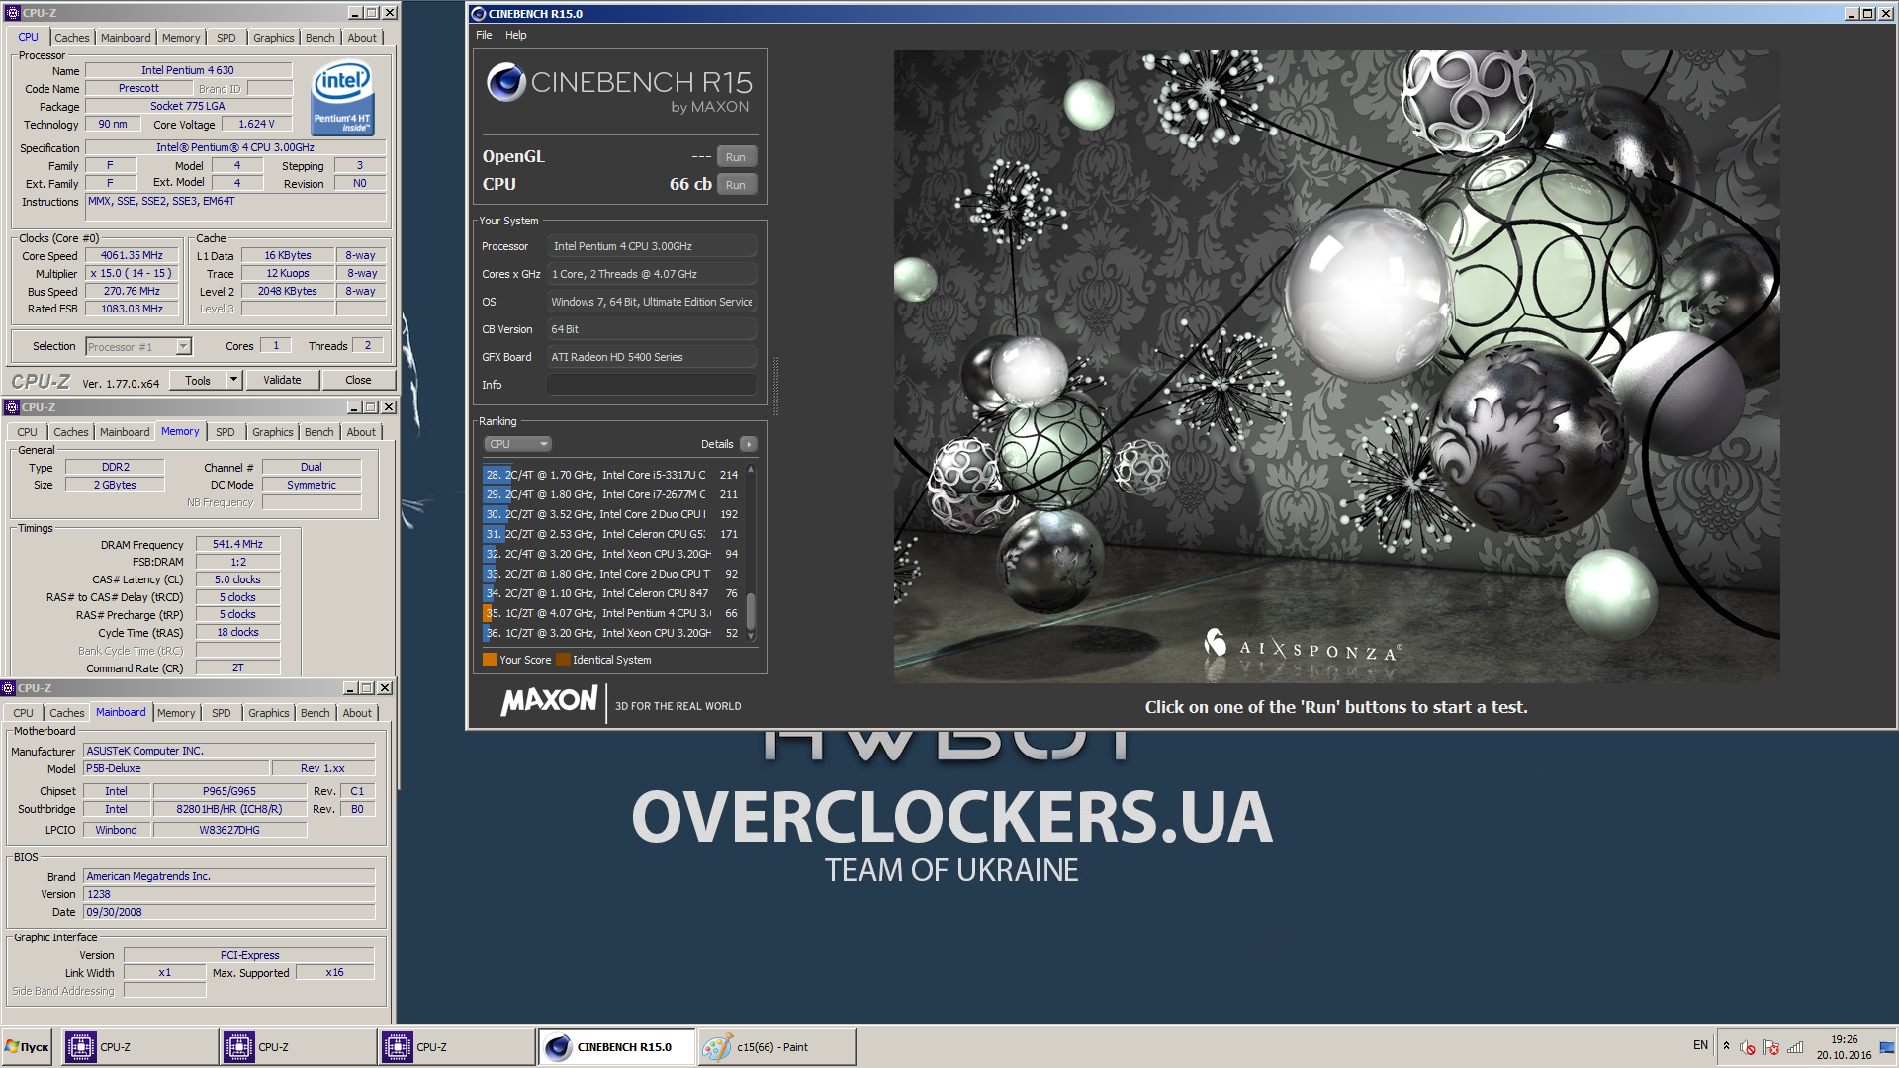Click the Tools button in CPU-Z

click(x=198, y=380)
